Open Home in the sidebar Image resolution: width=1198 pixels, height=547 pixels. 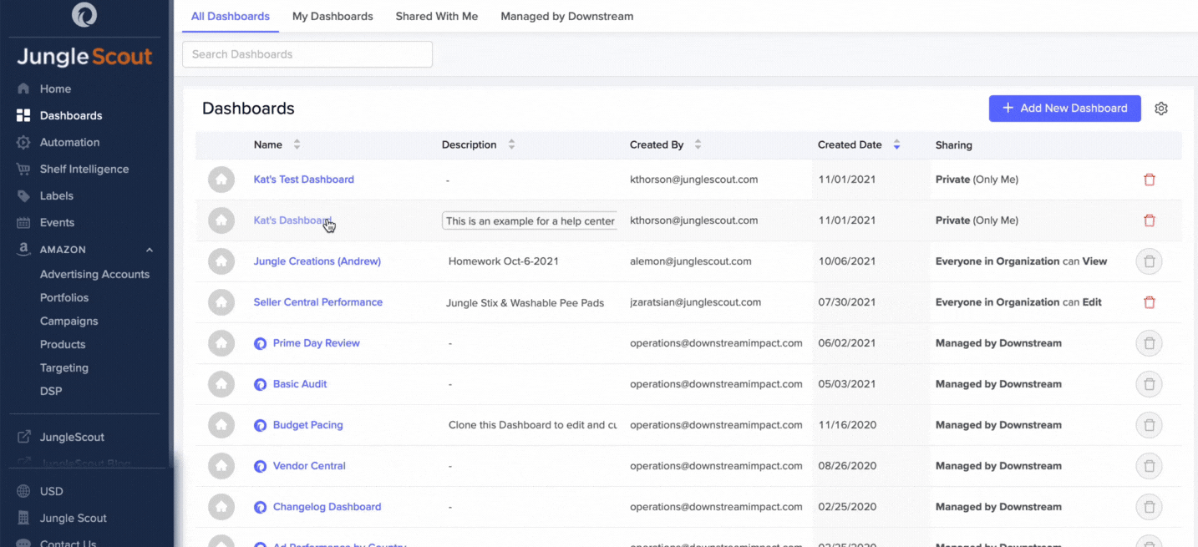(55, 89)
